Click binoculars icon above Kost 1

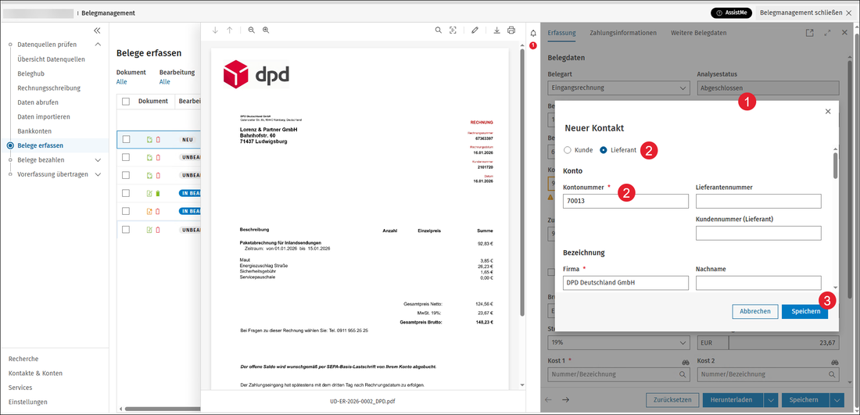(x=685, y=363)
